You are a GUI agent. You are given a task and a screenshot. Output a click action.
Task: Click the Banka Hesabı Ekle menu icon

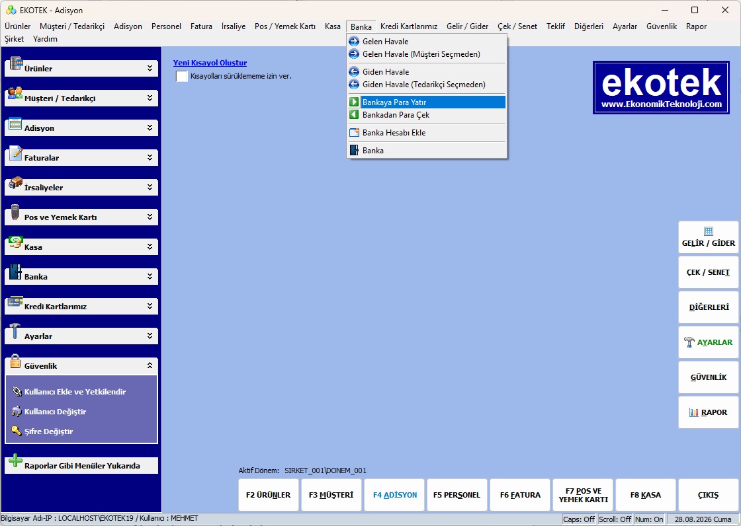tap(354, 133)
